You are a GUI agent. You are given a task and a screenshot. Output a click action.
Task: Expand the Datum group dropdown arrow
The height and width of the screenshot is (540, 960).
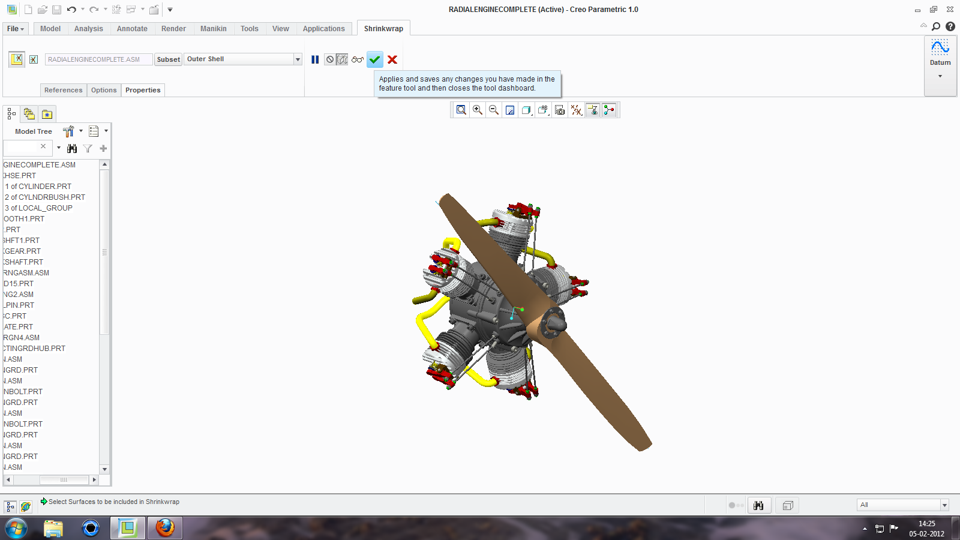[x=940, y=76]
